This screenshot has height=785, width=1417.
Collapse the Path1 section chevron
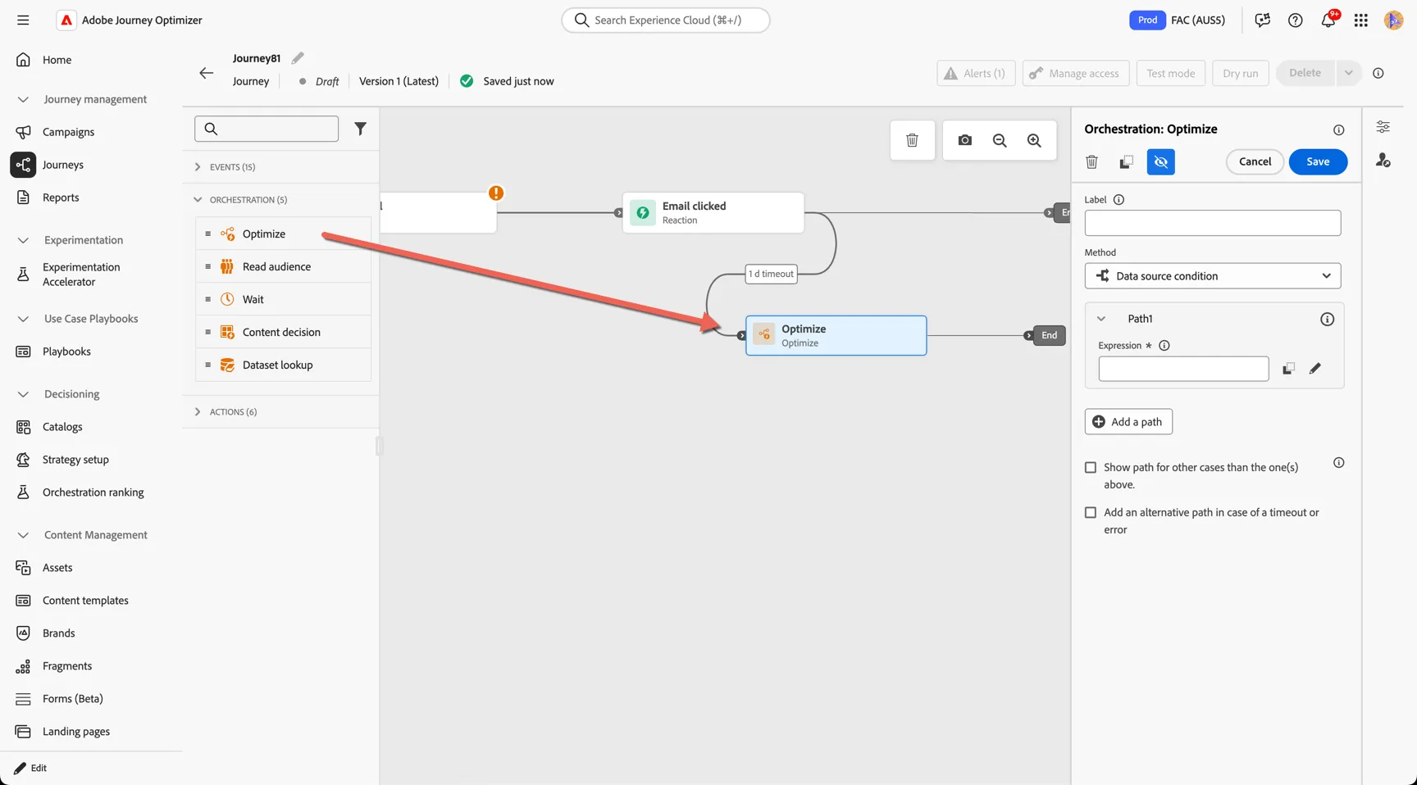1100,319
